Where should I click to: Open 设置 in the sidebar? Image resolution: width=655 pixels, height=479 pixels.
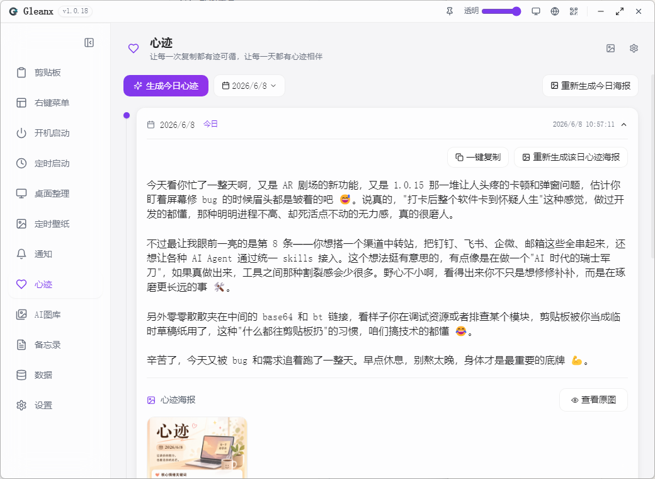pos(55,405)
